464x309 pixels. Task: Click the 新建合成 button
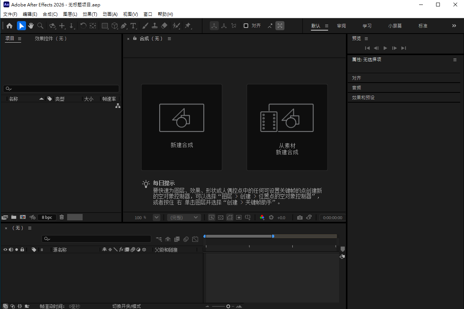click(x=181, y=127)
